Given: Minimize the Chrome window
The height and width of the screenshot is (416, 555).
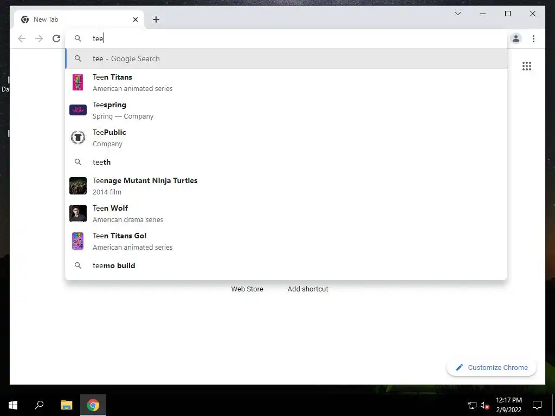Looking at the screenshot, I should point(483,14).
